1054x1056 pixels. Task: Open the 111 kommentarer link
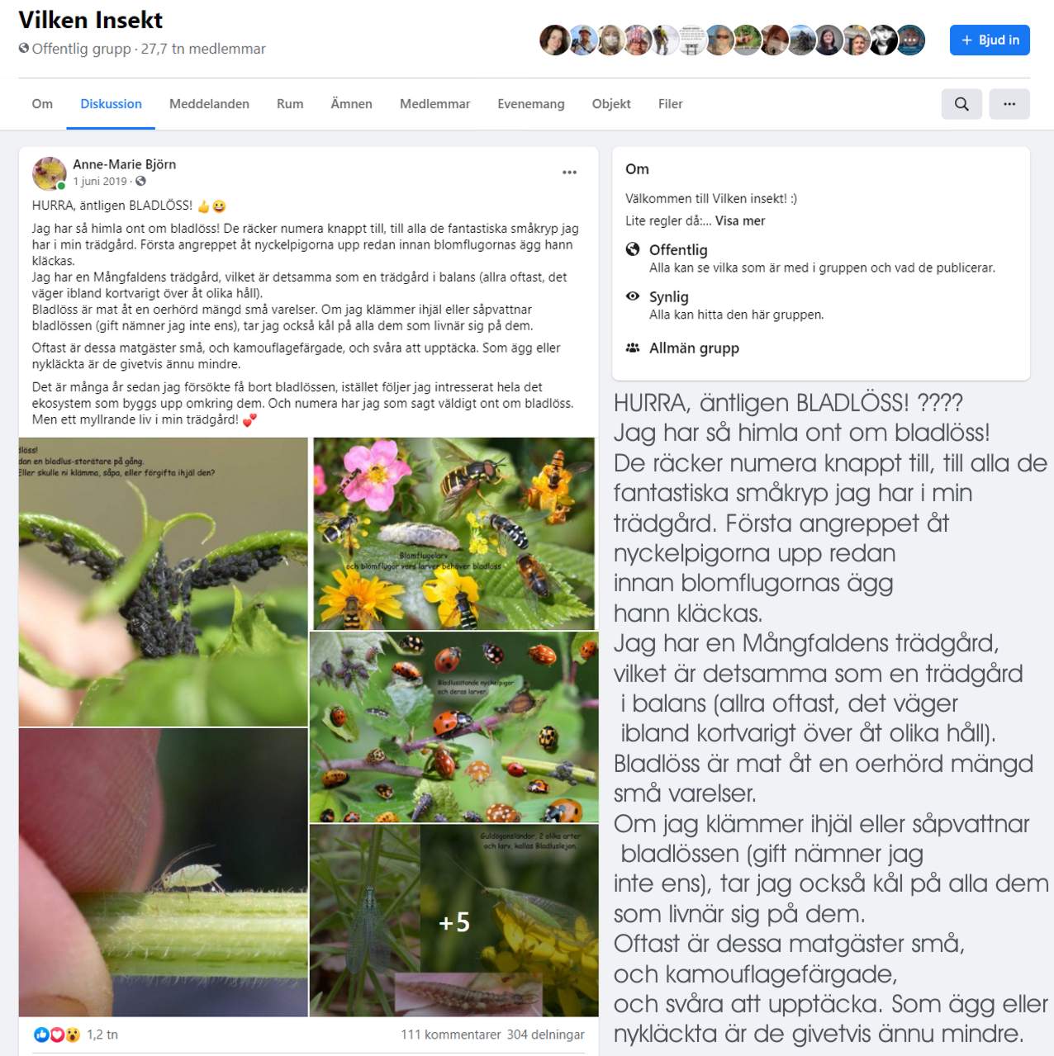[451, 1035]
